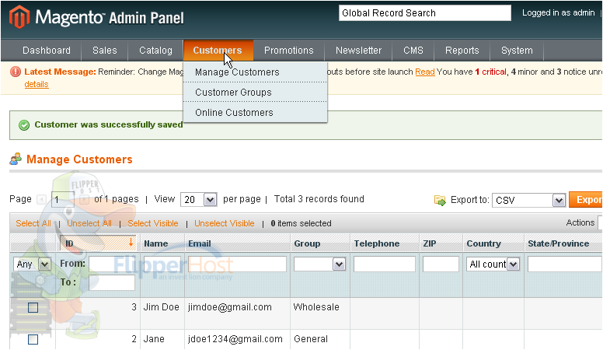
Task: Click the Manage Customers heading icon
Action: tap(16, 159)
